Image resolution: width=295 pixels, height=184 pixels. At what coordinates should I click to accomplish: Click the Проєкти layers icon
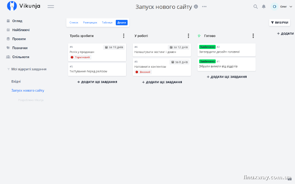pyautogui.click(x=8, y=39)
